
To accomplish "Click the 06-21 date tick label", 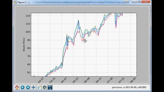I will 98,80.
